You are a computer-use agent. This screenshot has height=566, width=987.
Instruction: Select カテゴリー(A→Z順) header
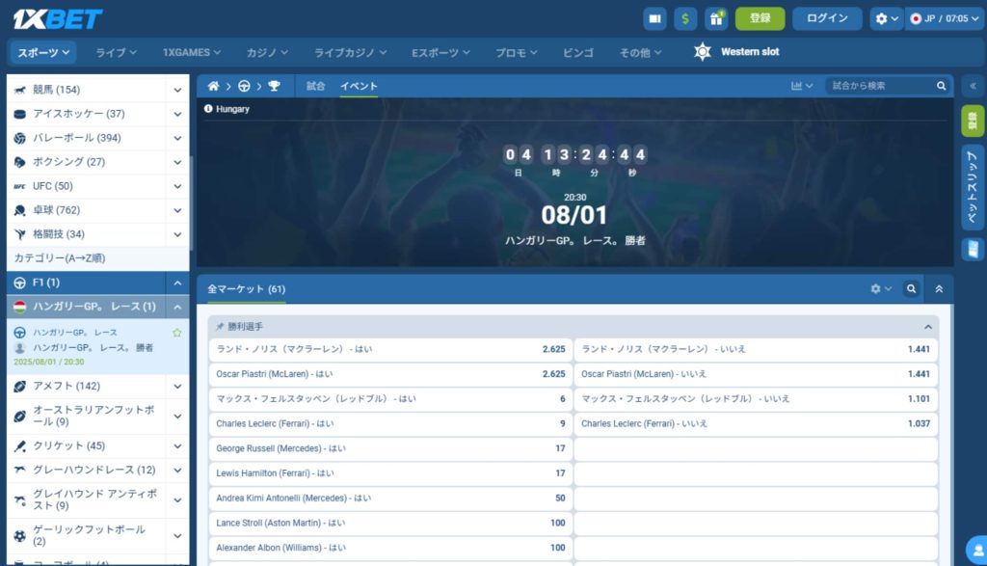pyautogui.click(x=97, y=258)
